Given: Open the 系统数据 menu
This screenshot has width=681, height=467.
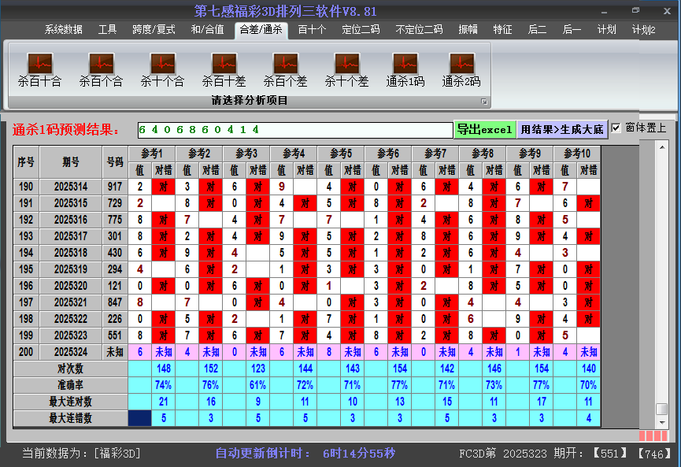Looking at the screenshot, I should pyautogui.click(x=63, y=30).
